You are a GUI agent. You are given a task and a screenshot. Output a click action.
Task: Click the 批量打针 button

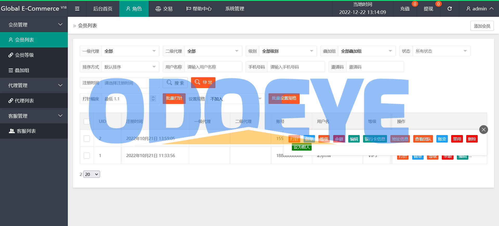(x=174, y=98)
